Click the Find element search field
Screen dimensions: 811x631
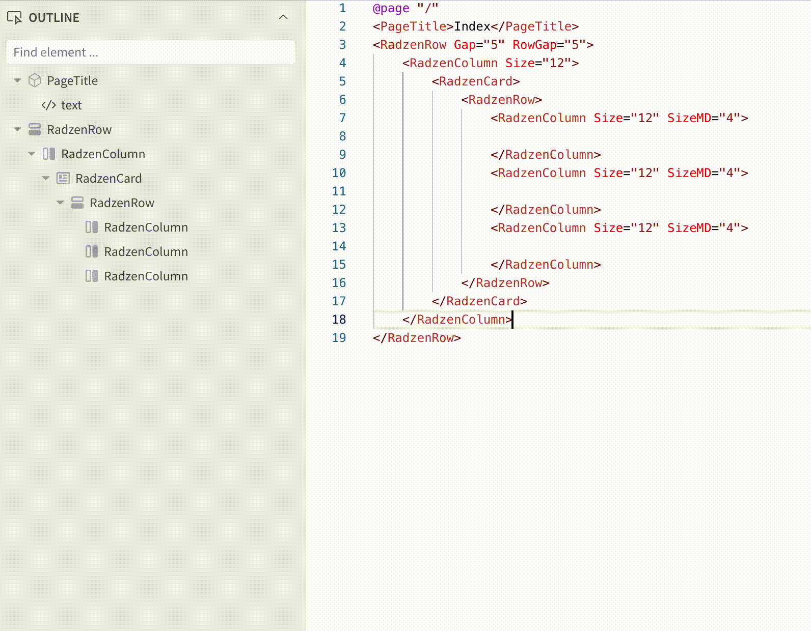click(x=151, y=52)
